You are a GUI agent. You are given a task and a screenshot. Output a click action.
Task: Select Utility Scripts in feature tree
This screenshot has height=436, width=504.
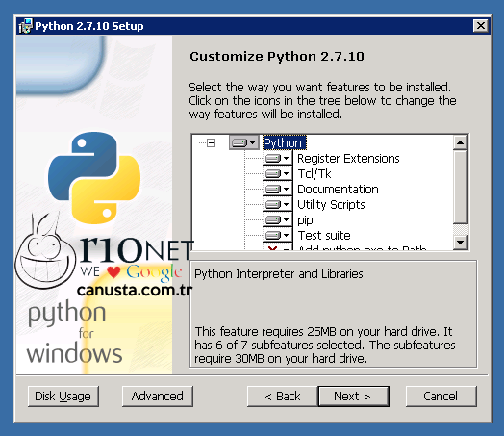coord(331,205)
